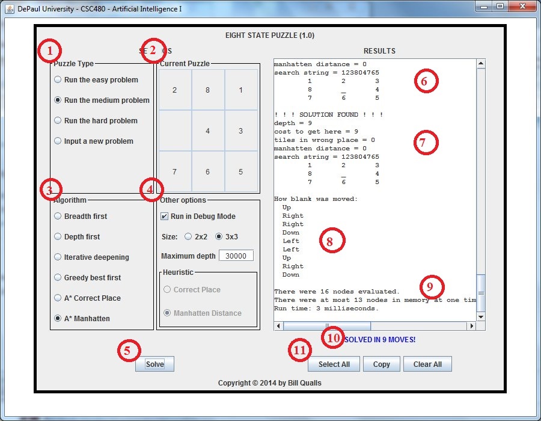The width and height of the screenshot is (541, 421).
Task: Select Breadth first algorithm
Action: click(58, 216)
